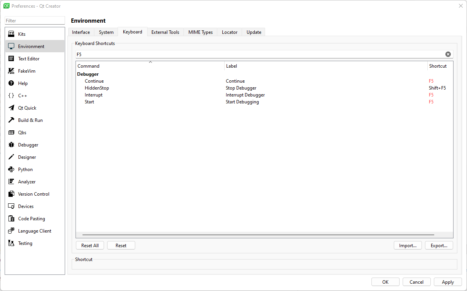467x291 pixels.
Task: Open C++ braces icon
Action: click(x=11, y=96)
